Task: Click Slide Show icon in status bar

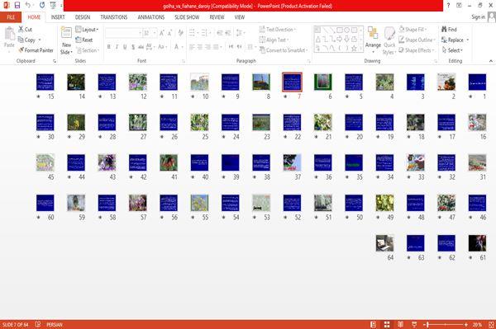Action: pyautogui.click(x=414, y=324)
